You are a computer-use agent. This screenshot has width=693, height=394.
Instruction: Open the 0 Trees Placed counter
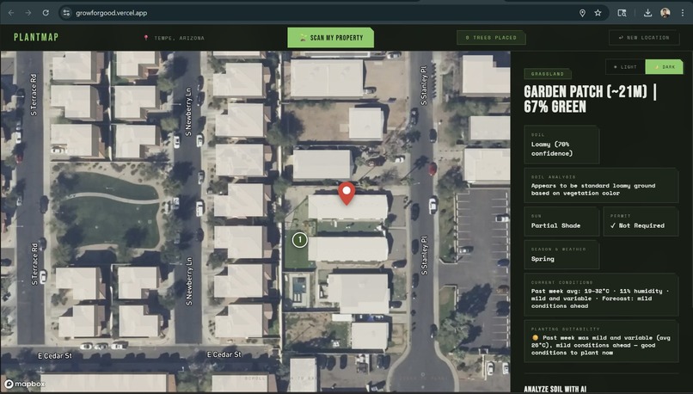tap(491, 38)
